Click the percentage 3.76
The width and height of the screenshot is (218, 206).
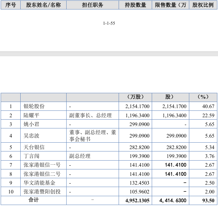coord(210,156)
